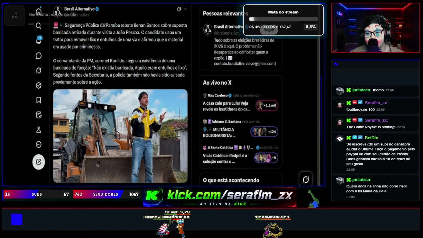
Task: Click the URSOCHURRASQUEIRA name label
Action: coord(167,217)
